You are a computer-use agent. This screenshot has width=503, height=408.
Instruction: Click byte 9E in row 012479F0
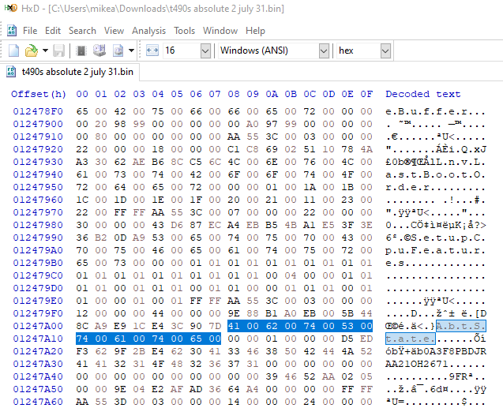[x=234, y=313]
